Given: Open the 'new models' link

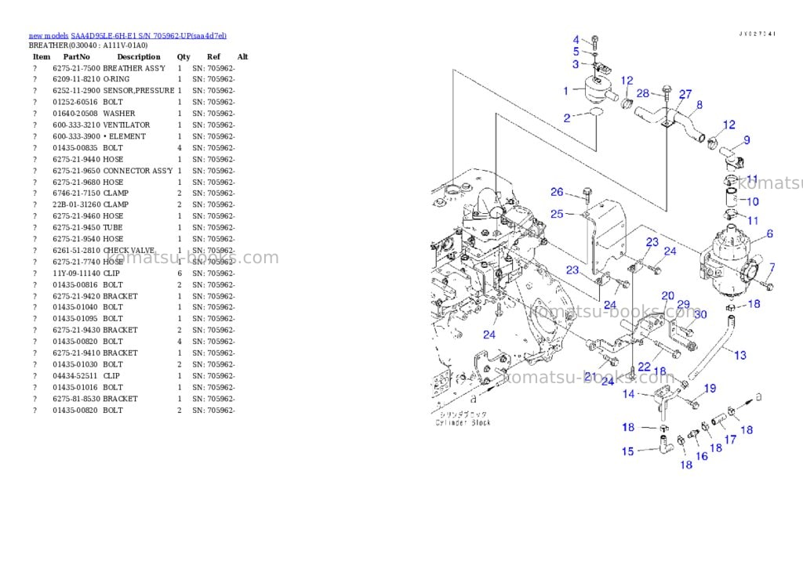Looking at the screenshot, I should [48, 36].
